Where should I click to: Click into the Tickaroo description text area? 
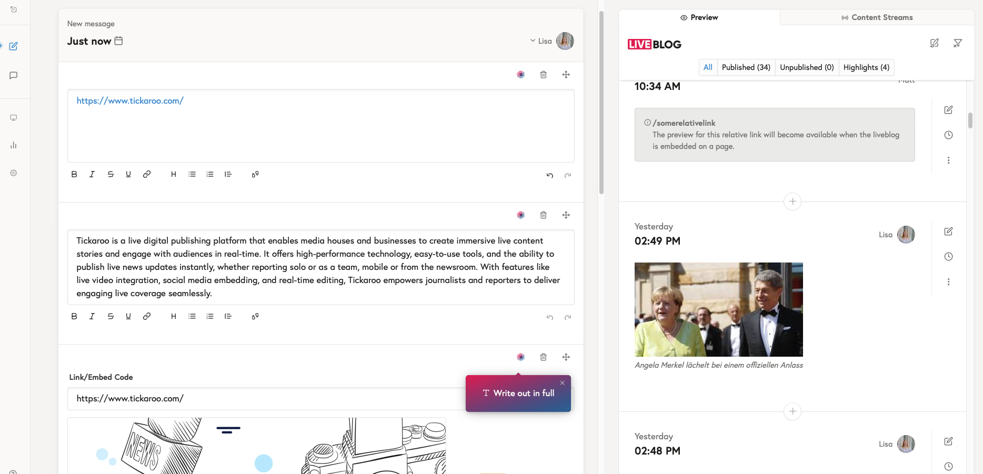(x=321, y=267)
